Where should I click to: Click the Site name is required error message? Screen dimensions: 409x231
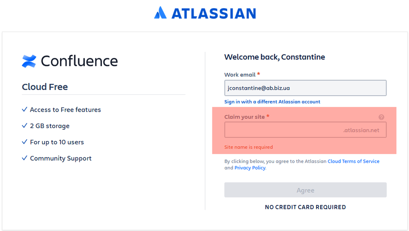click(x=249, y=147)
